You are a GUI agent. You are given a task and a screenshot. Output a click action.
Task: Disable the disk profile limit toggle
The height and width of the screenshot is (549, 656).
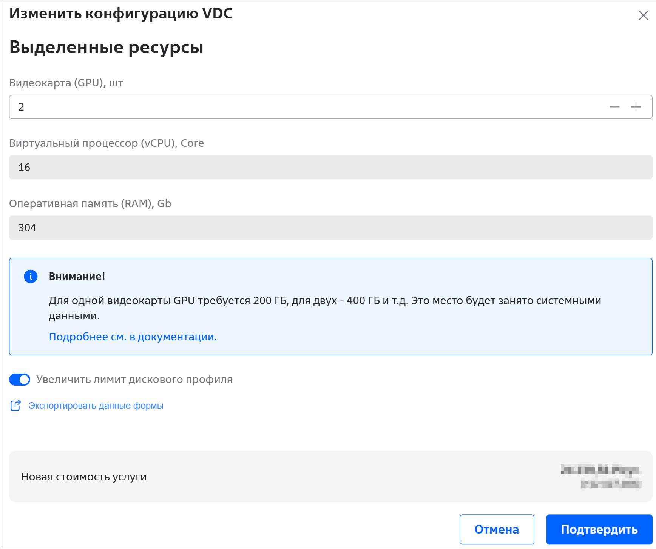pos(20,380)
